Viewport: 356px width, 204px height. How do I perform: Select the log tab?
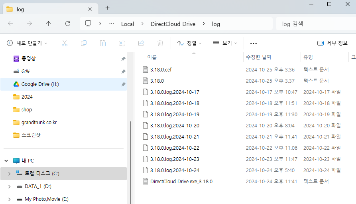tap(50, 9)
